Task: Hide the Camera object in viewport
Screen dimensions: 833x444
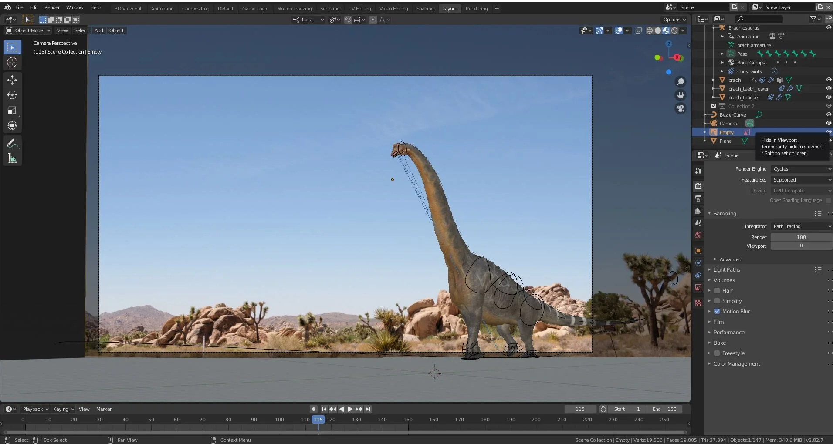Action: [828, 123]
